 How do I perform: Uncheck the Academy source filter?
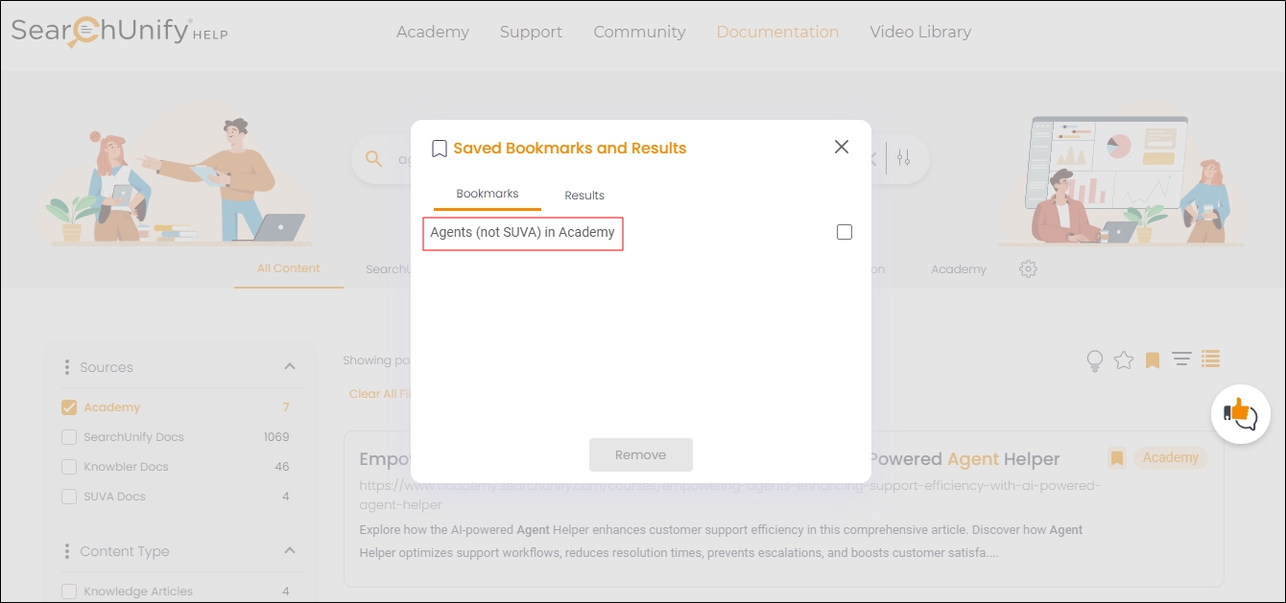click(69, 407)
